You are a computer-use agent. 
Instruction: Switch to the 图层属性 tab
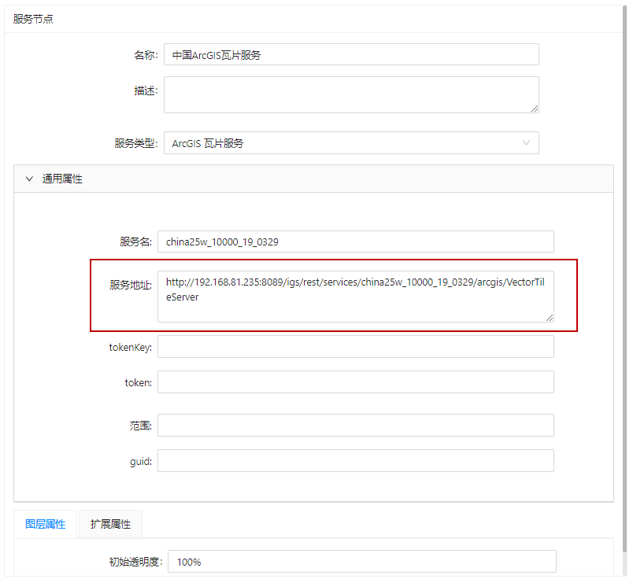[45, 524]
